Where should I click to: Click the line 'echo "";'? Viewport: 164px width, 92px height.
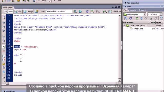[x=18, y=55]
